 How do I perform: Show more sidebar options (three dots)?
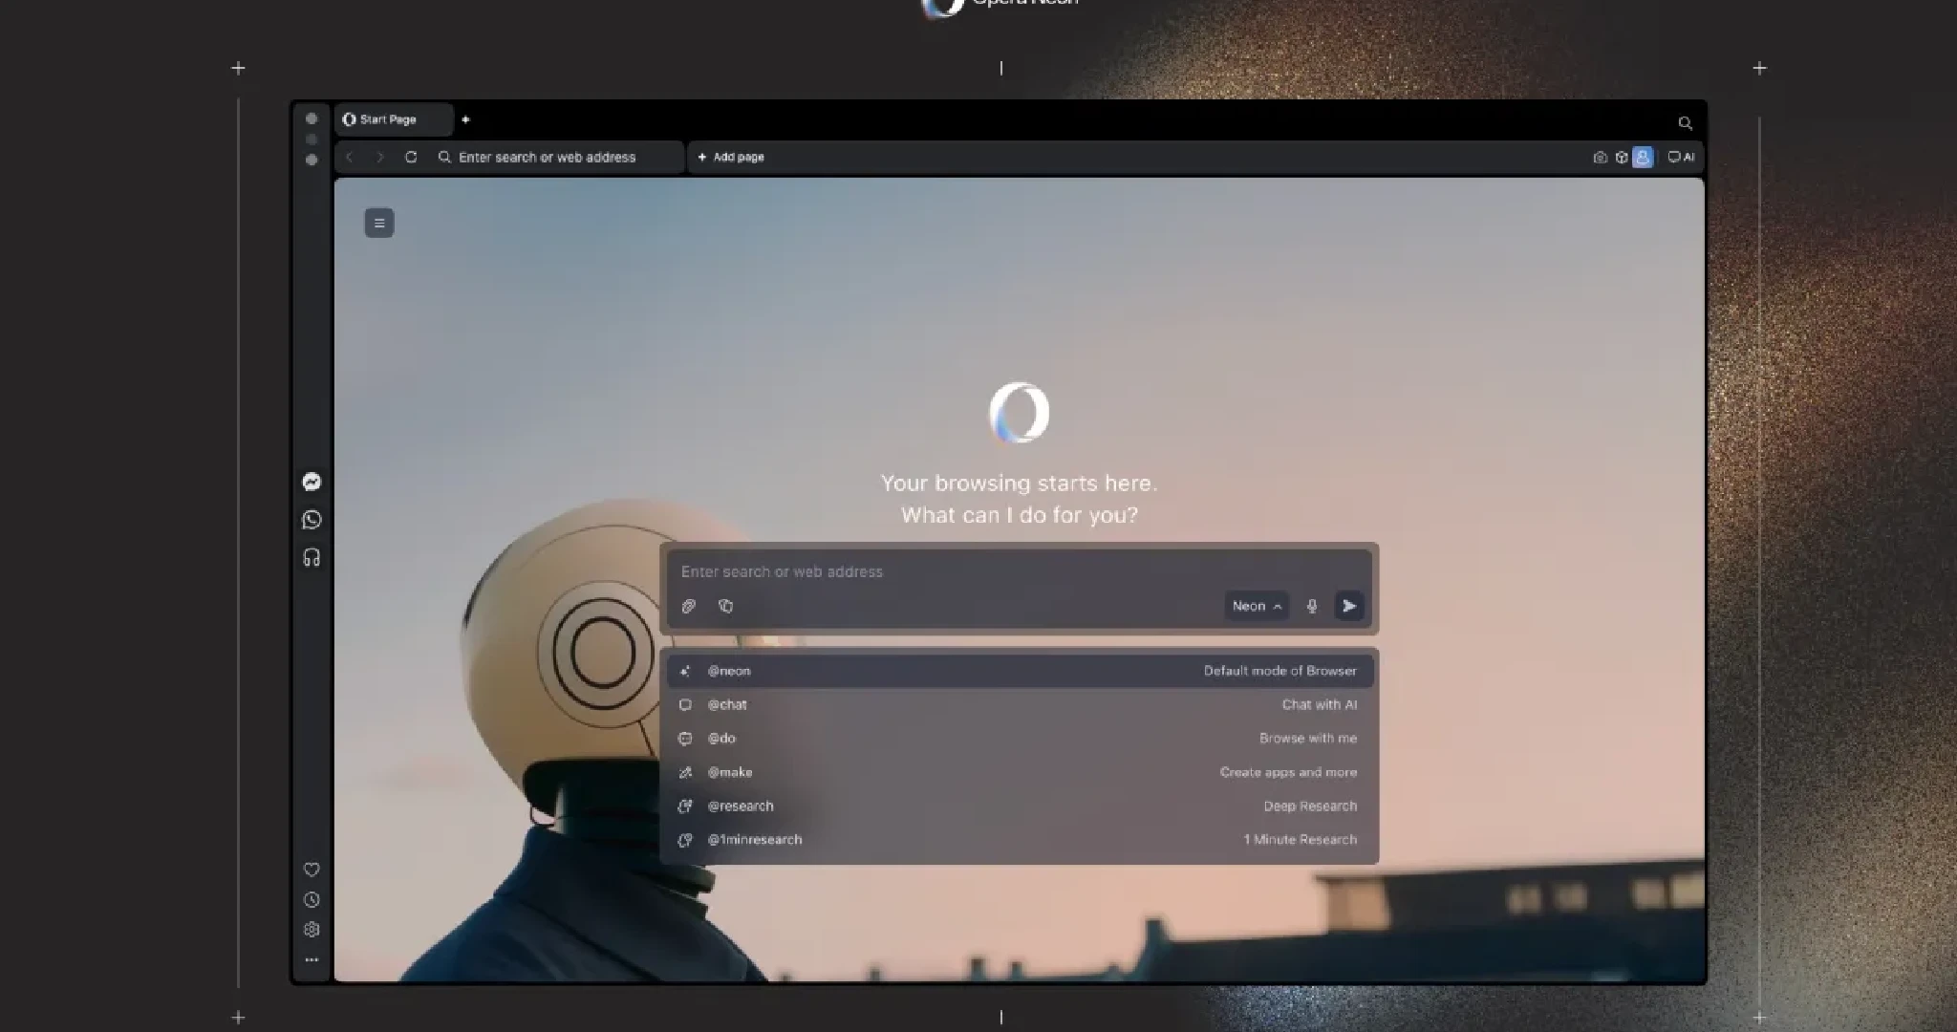coord(312,959)
